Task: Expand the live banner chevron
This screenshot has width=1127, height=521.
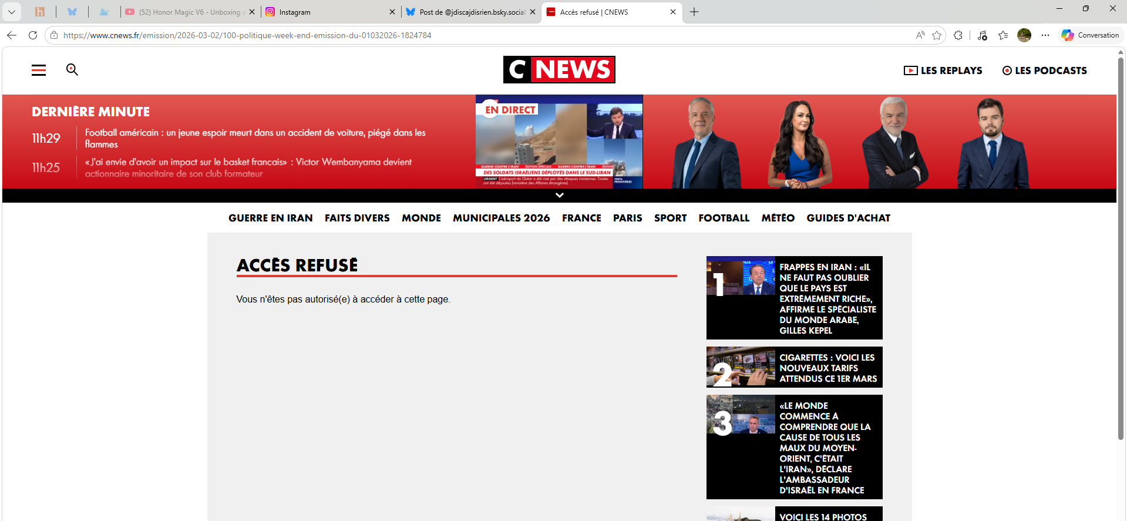Action: pos(559,195)
